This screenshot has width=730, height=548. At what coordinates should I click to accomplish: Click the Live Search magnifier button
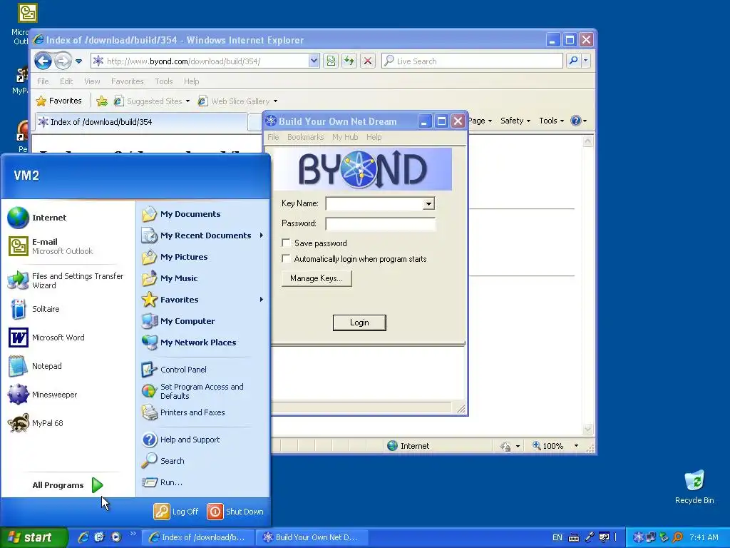tap(574, 61)
